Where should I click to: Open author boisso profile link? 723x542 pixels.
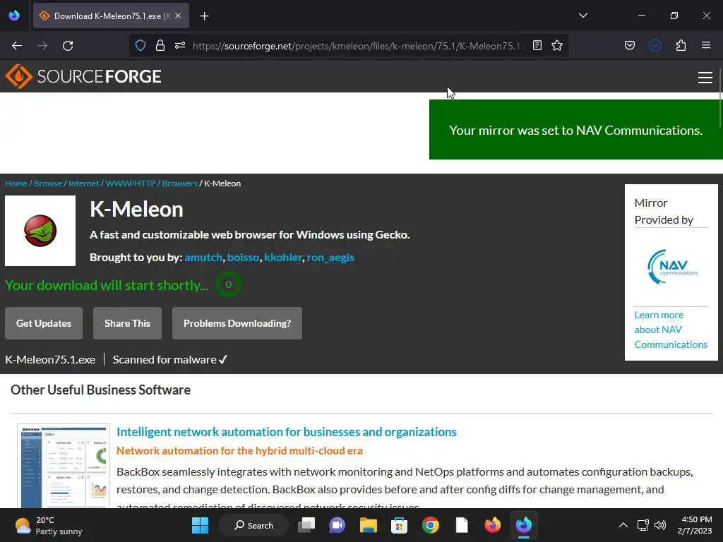[243, 257]
